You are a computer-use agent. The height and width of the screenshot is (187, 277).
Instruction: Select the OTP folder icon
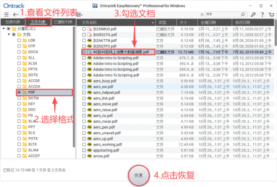click(24, 46)
